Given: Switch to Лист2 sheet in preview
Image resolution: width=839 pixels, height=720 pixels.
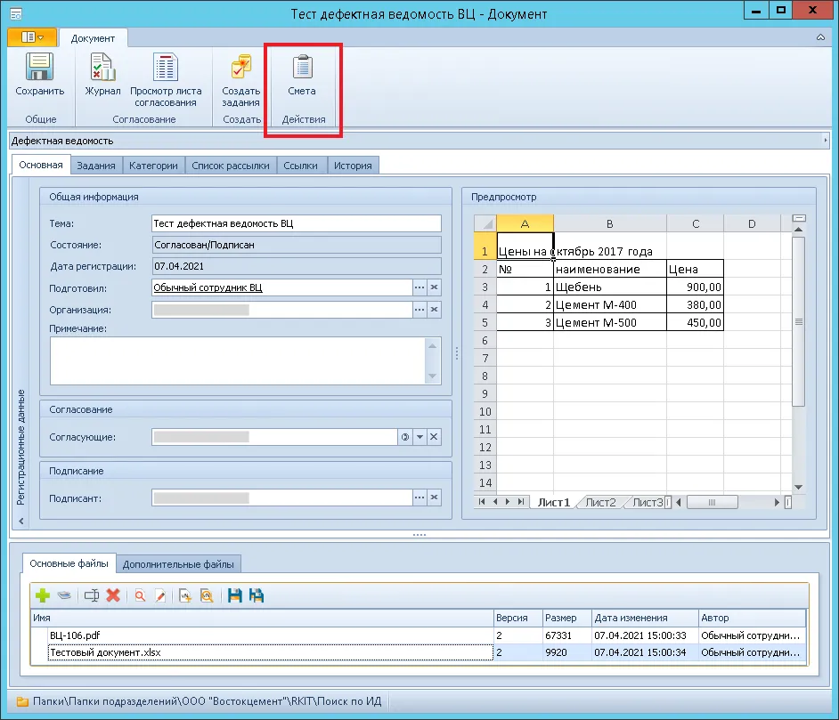Looking at the screenshot, I should click(600, 502).
